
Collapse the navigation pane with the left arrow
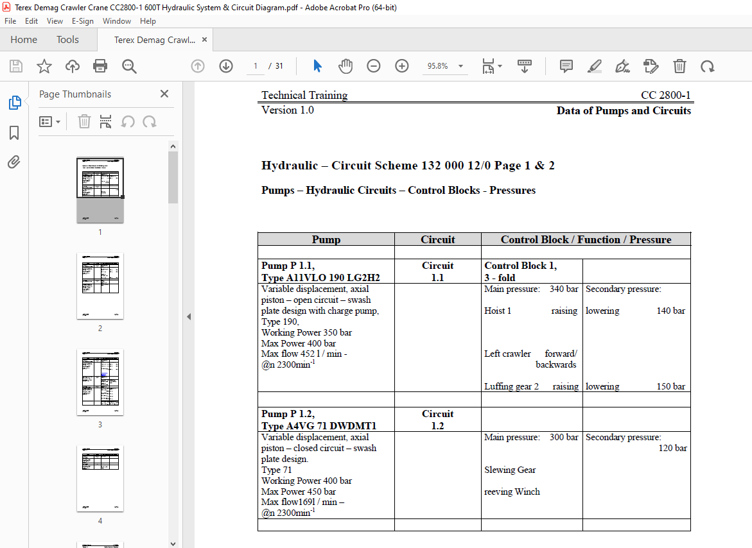[189, 316]
